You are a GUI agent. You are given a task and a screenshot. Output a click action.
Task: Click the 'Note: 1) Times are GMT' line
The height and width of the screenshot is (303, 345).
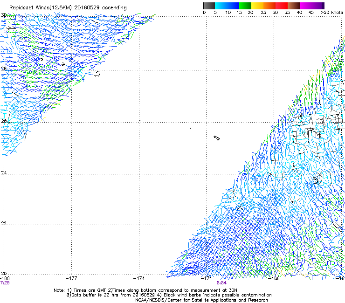(x=145, y=290)
